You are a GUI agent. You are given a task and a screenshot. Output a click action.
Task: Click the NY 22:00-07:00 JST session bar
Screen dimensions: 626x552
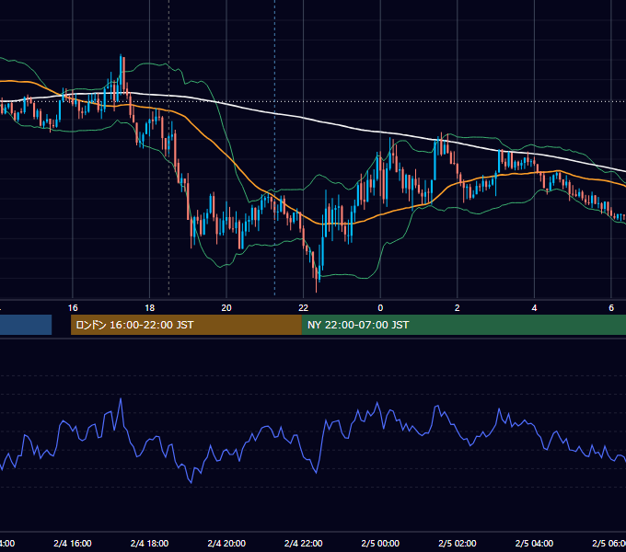(463, 325)
